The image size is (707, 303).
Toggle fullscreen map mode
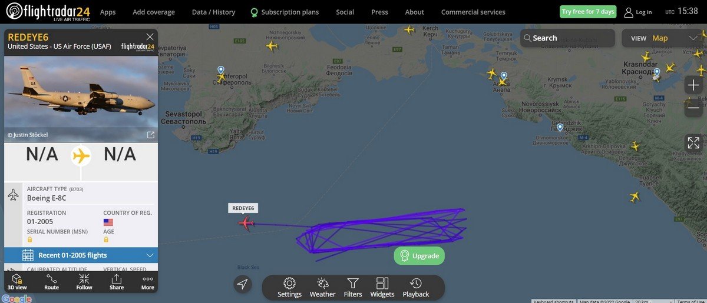[x=693, y=142]
